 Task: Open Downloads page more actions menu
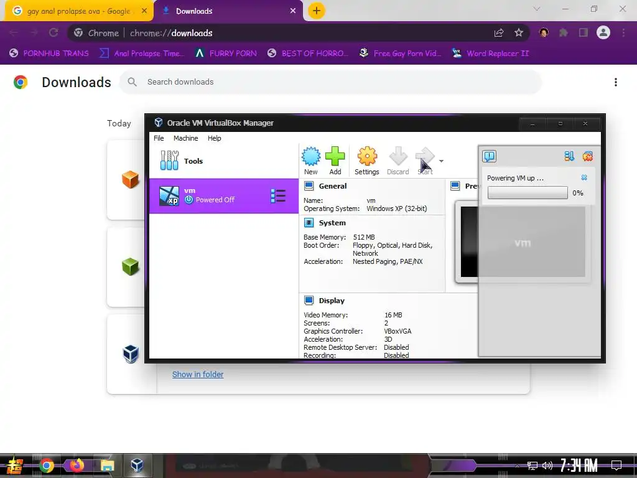pos(616,82)
